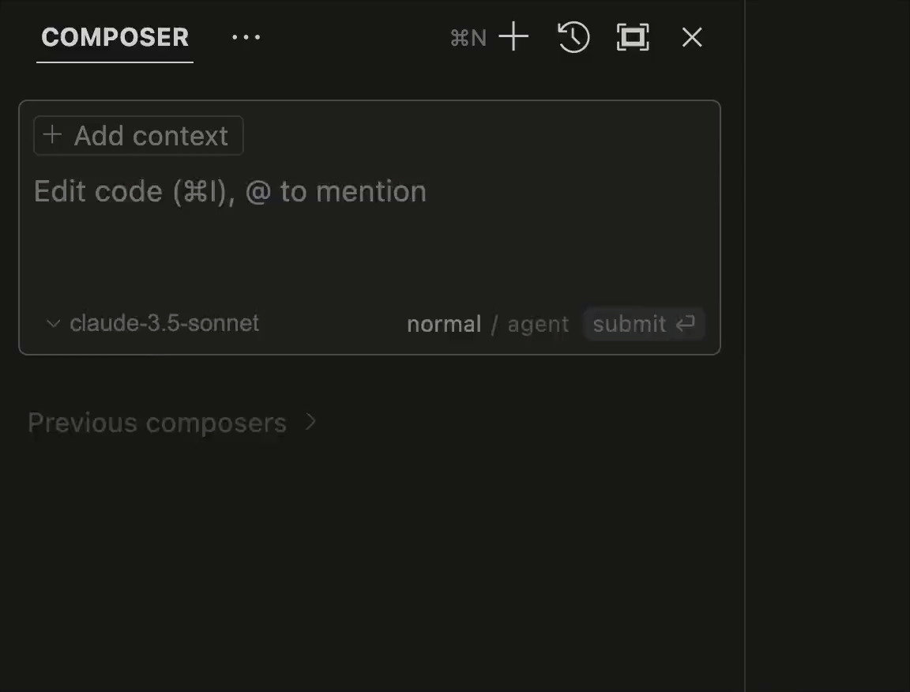Open composer history with the clock icon
This screenshot has height=692, width=910.
click(573, 37)
